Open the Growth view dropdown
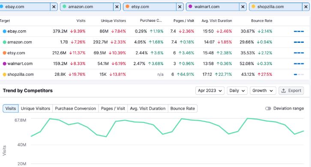The height and width of the screenshot is (167, 311). tap(263, 91)
